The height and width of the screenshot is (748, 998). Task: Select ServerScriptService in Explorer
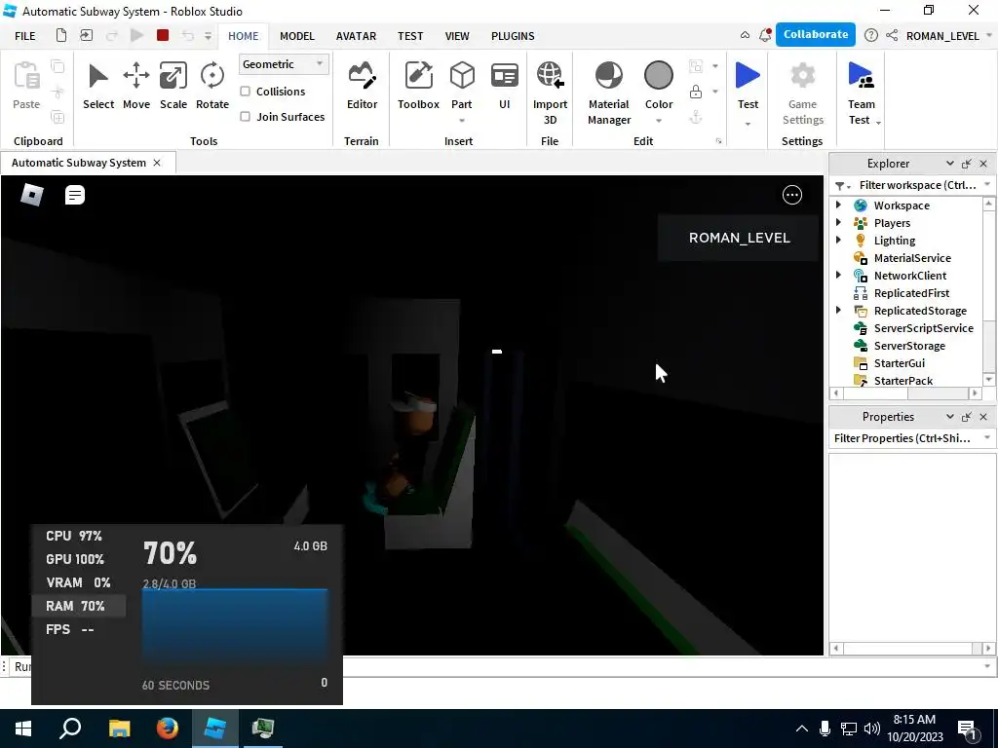[923, 328]
